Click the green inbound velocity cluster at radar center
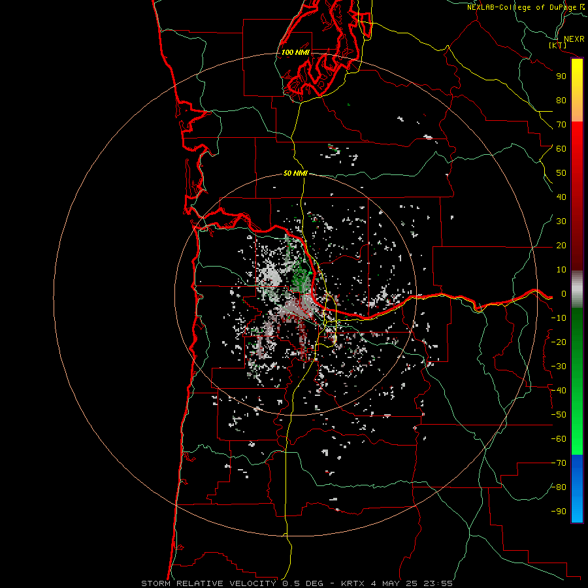 pyautogui.click(x=301, y=278)
